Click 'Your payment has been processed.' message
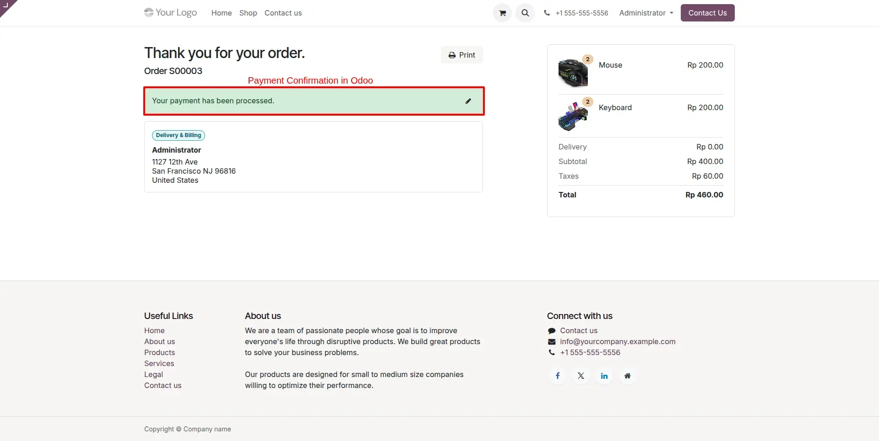This screenshot has width=879, height=441. [213, 101]
